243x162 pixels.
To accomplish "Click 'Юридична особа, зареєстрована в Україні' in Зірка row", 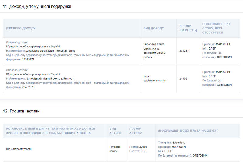I will pos(33,47).
